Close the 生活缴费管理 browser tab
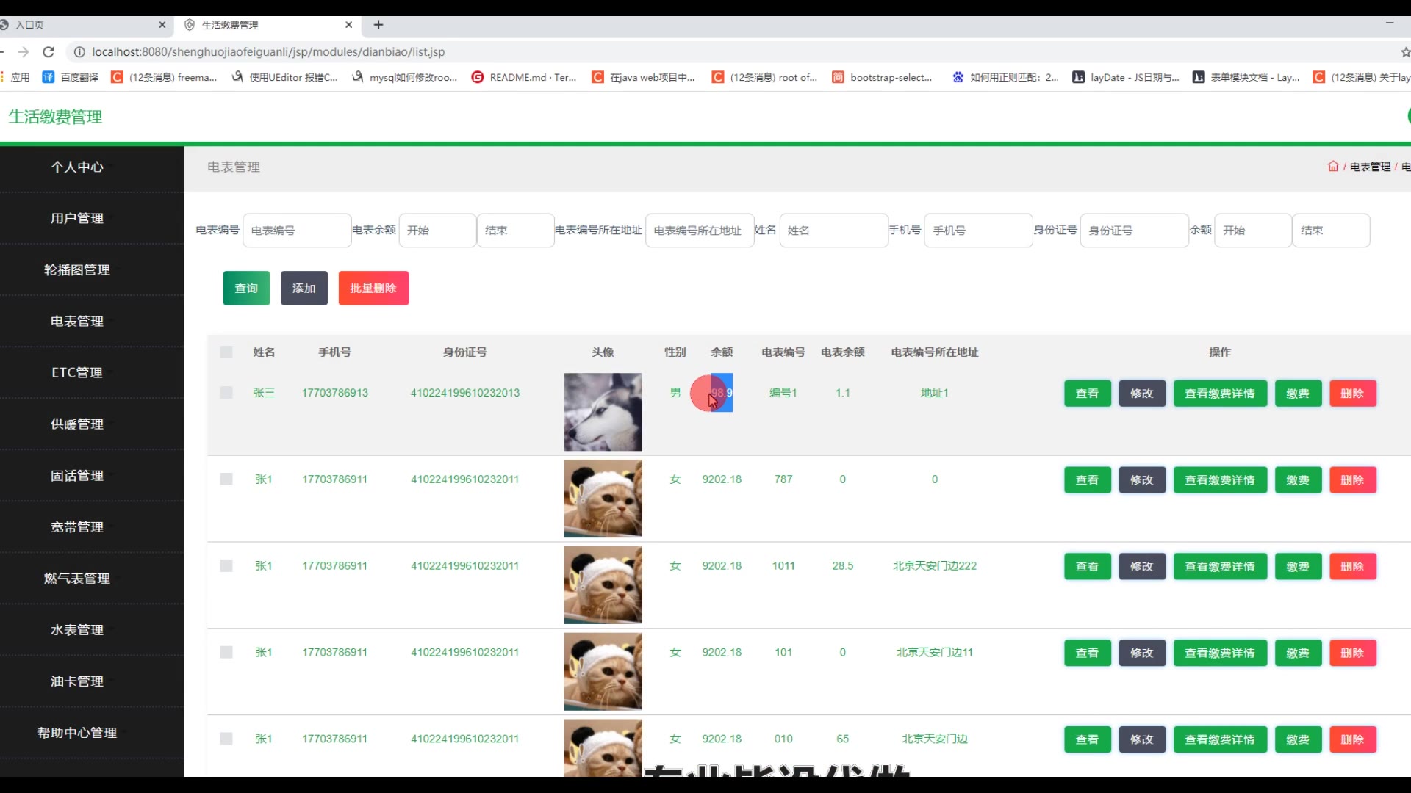Image resolution: width=1411 pixels, height=793 pixels. (349, 25)
